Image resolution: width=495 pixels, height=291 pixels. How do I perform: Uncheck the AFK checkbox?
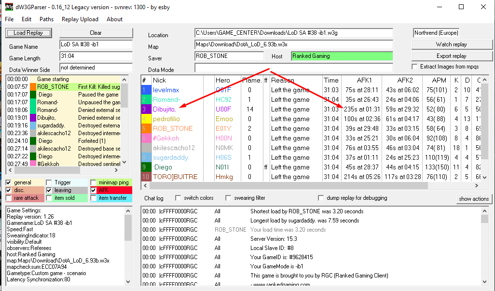(93, 190)
